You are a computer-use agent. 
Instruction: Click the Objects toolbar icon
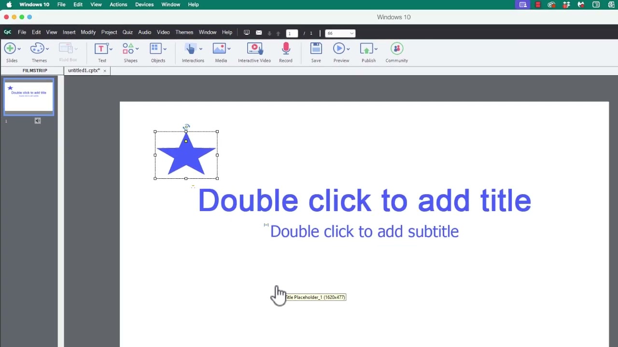pyautogui.click(x=155, y=48)
